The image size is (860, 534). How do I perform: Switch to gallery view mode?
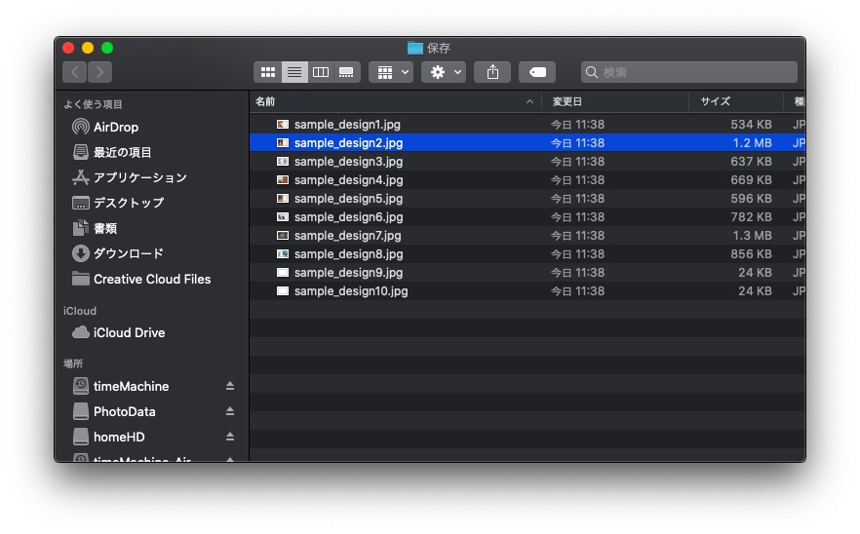tap(347, 72)
